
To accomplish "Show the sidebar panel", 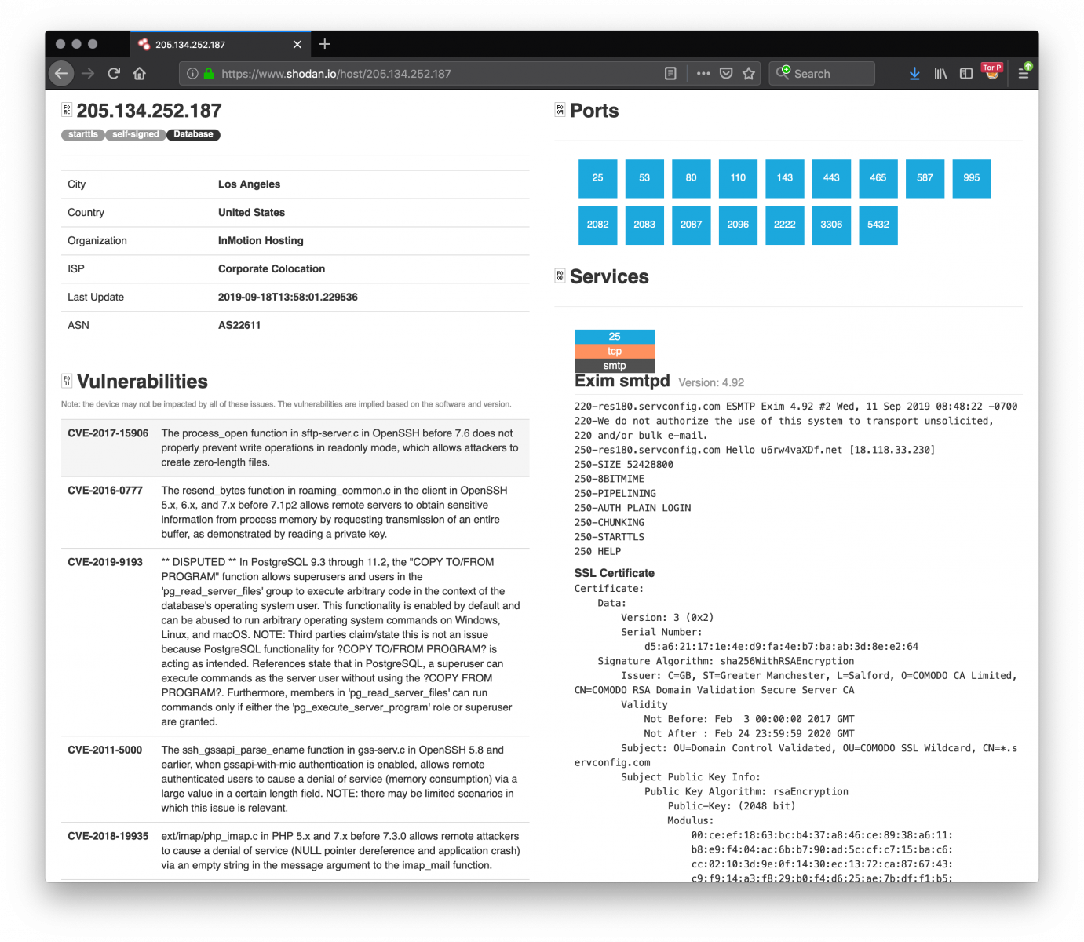I will (966, 74).
